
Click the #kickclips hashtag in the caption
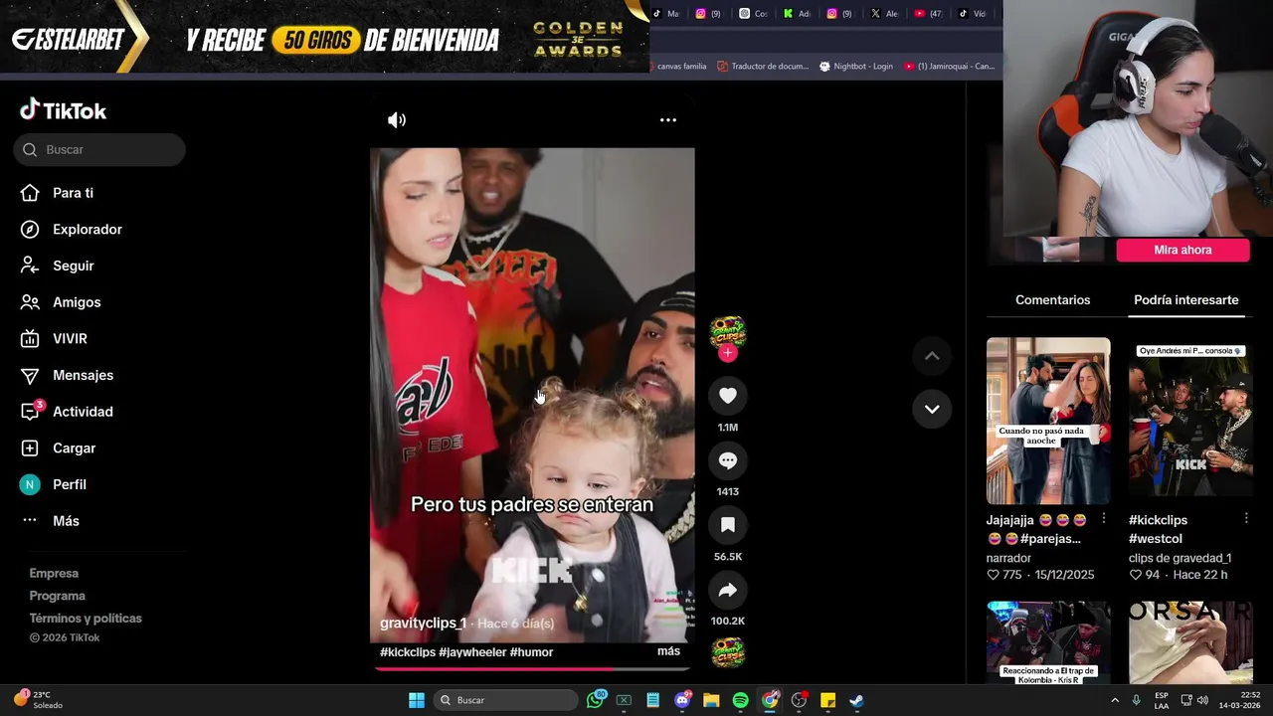click(x=408, y=652)
